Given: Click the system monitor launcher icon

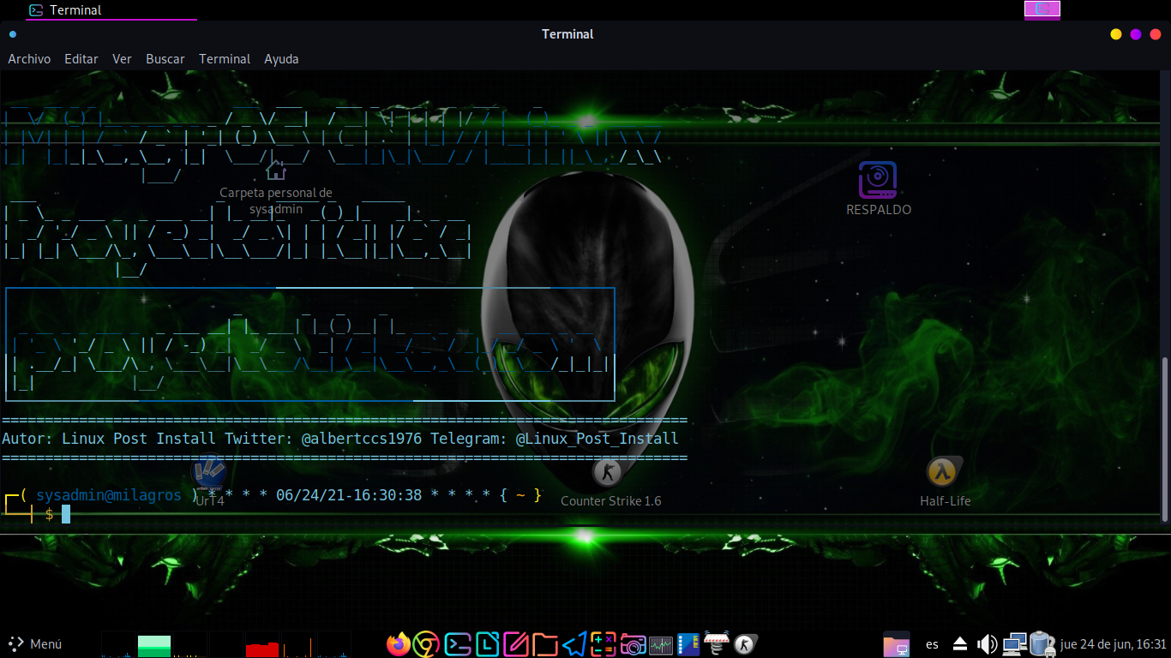Looking at the screenshot, I should click(661, 644).
